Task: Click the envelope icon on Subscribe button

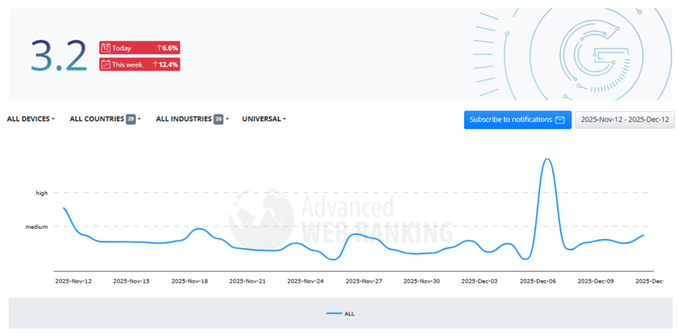Action: pos(560,120)
